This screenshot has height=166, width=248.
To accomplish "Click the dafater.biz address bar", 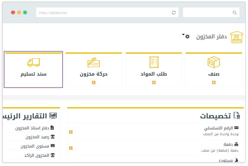I will tap(103, 13).
